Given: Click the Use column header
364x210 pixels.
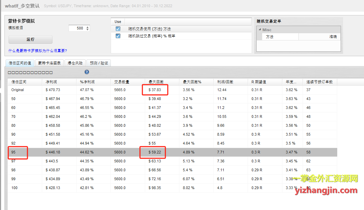Looking at the screenshot, I should (x=118, y=22).
